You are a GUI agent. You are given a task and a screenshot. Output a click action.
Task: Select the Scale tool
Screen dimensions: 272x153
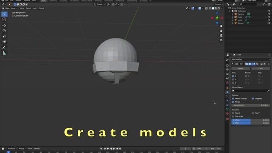pyautogui.click(x=4, y=36)
